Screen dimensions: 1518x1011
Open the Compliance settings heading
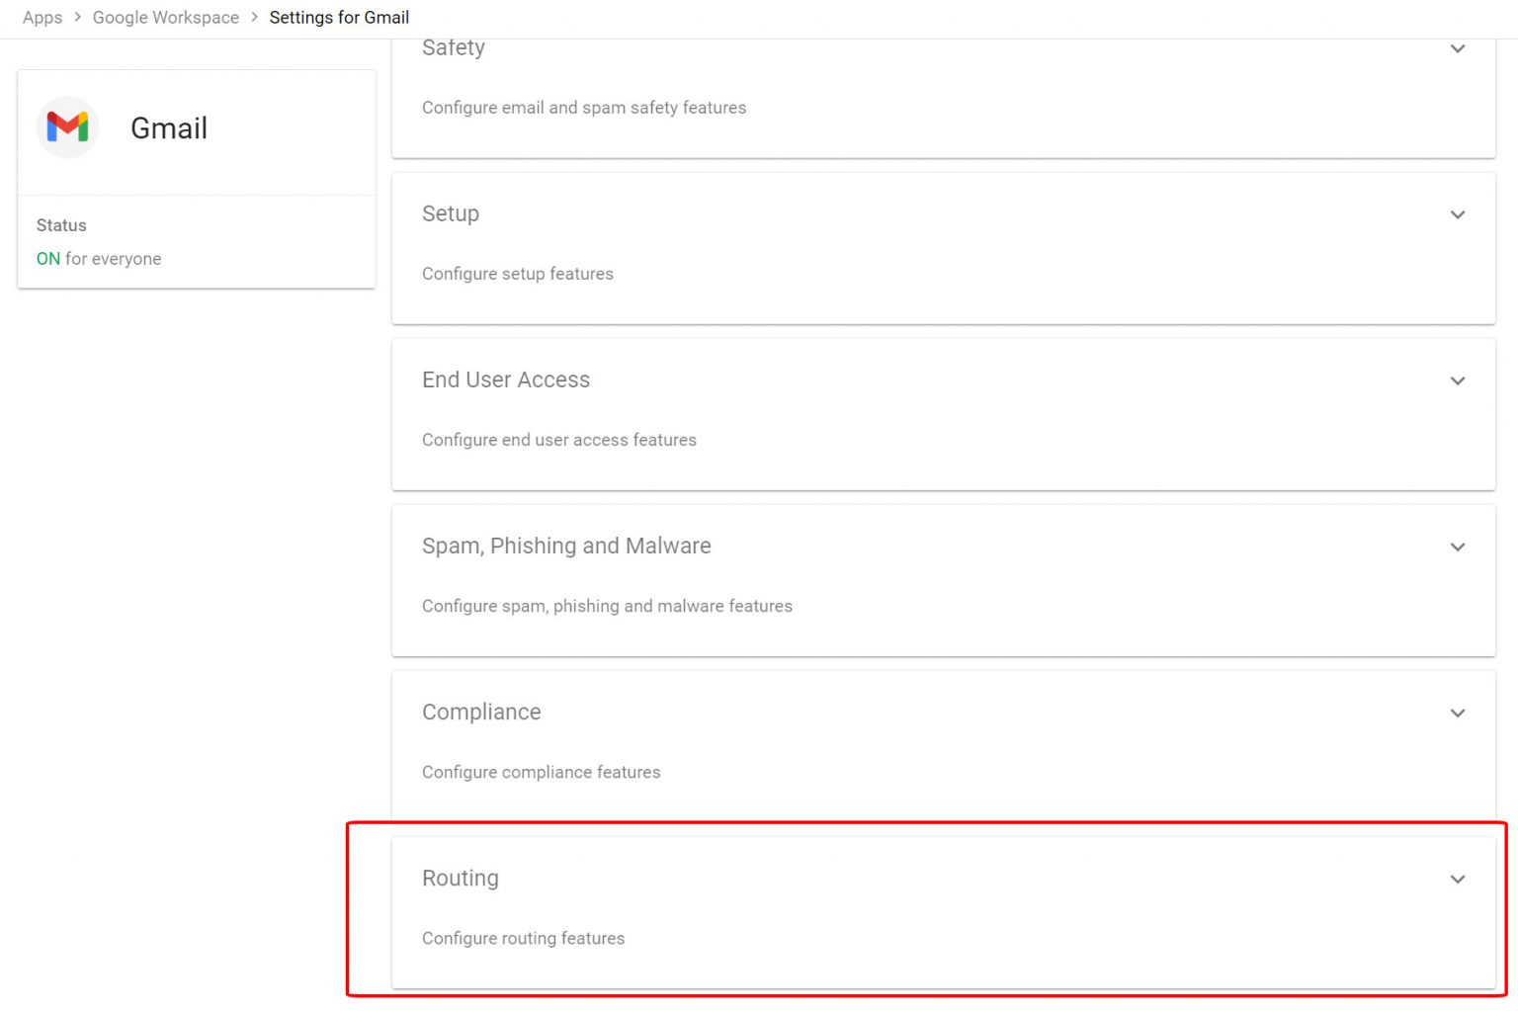pos(481,712)
